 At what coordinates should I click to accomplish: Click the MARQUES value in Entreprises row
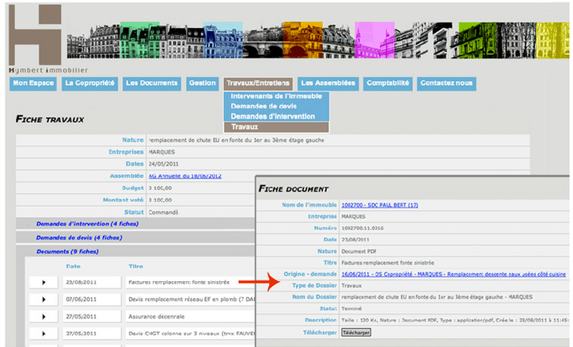(x=161, y=152)
